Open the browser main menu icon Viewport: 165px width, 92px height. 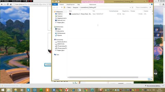(163, 4)
